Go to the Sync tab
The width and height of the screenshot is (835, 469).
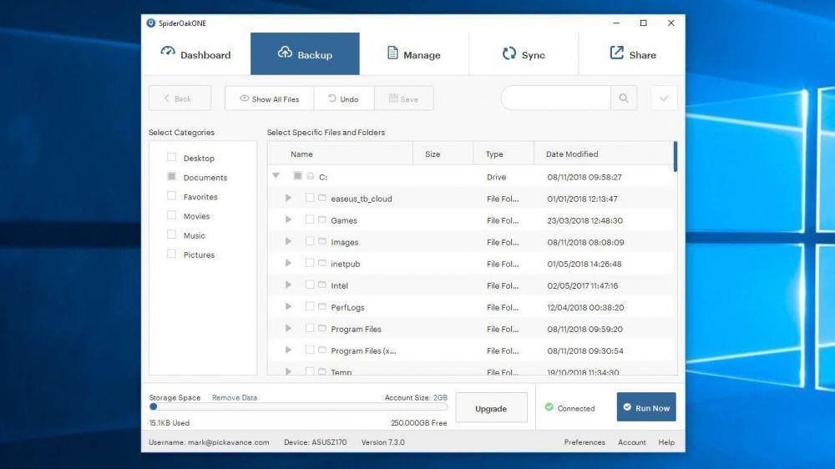(x=524, y=53)
